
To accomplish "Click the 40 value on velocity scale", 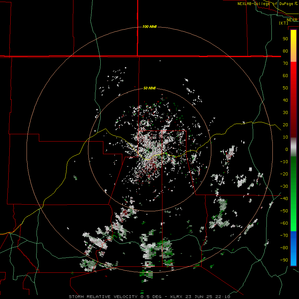I will click(285, 100).
